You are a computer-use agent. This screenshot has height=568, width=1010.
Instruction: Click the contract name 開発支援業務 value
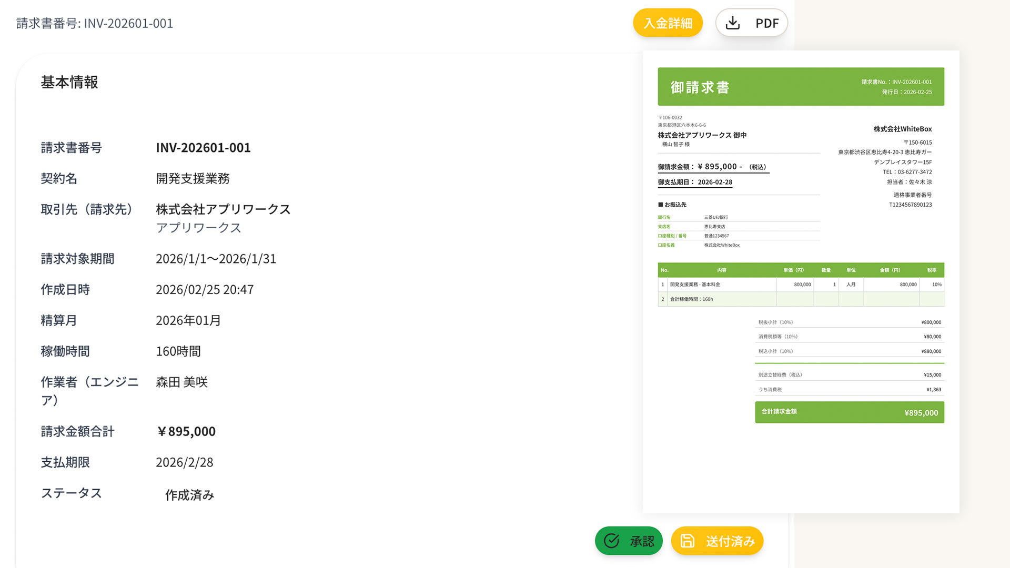193,179
